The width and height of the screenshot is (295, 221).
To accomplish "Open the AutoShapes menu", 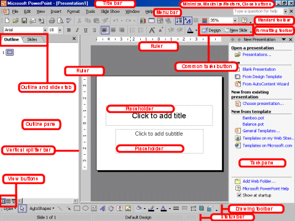I will click(x=42, y=208).
